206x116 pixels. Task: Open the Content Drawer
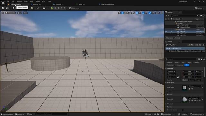7,114
